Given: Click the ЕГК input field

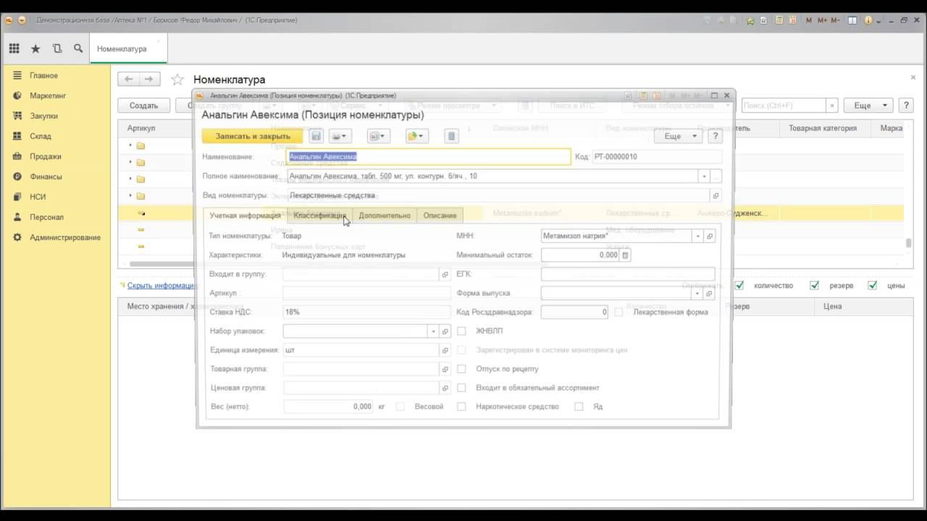Looking at the screenshot, I should (628, 274).
